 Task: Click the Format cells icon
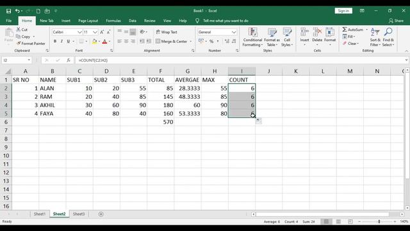[x=330, y=33]
